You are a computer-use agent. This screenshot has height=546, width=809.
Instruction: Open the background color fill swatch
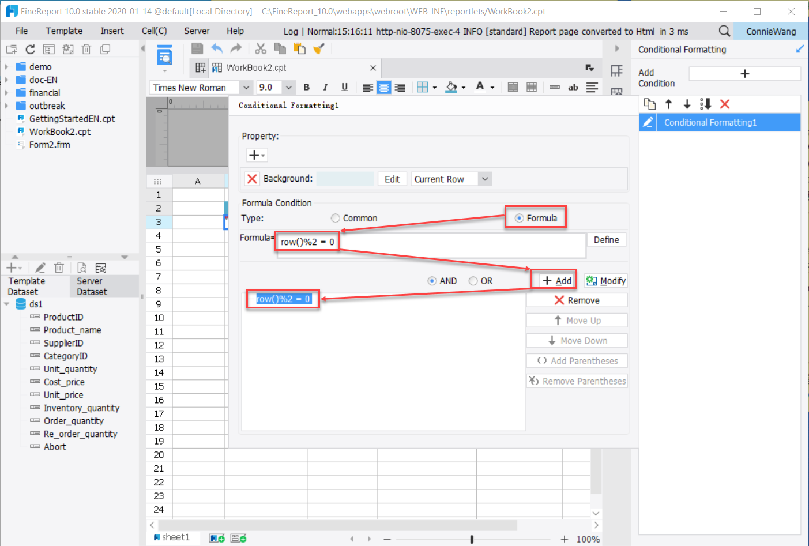pos(452,87)
